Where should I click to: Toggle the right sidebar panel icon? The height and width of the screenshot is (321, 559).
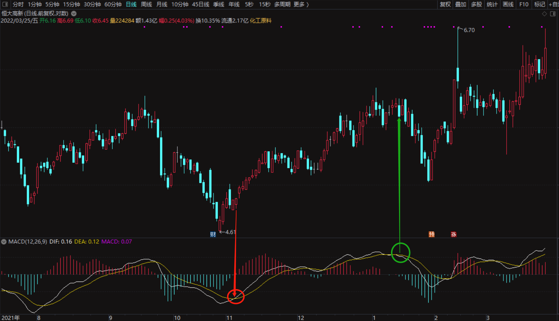(552, 14)
